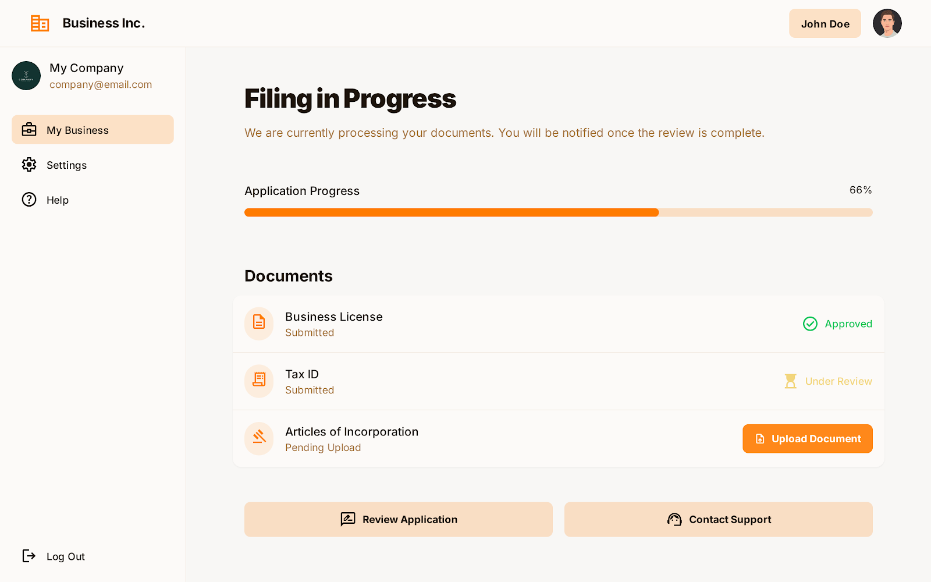Click the Application Progress bar

(x=558, y=212)
